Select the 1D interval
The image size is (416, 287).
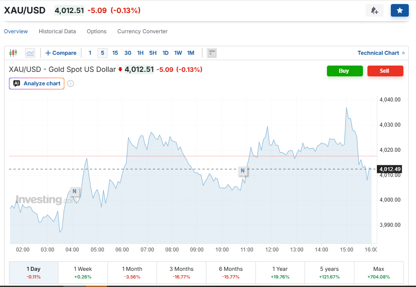tap(166, 53)
